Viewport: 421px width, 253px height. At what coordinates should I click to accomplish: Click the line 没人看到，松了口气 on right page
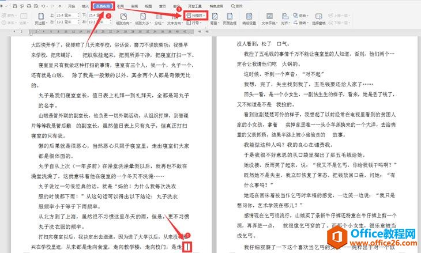263,44
